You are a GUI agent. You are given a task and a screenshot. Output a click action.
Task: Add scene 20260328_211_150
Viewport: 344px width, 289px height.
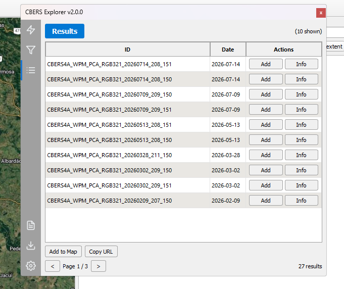click(x=266, y=155)
